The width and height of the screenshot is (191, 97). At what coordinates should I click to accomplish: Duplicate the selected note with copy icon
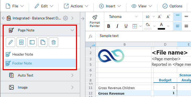point(43,42)
